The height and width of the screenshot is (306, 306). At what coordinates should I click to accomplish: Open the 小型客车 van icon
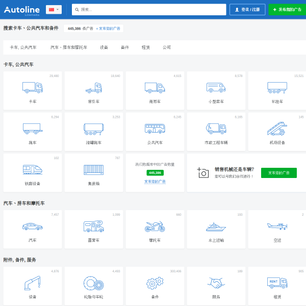[216, 87]
